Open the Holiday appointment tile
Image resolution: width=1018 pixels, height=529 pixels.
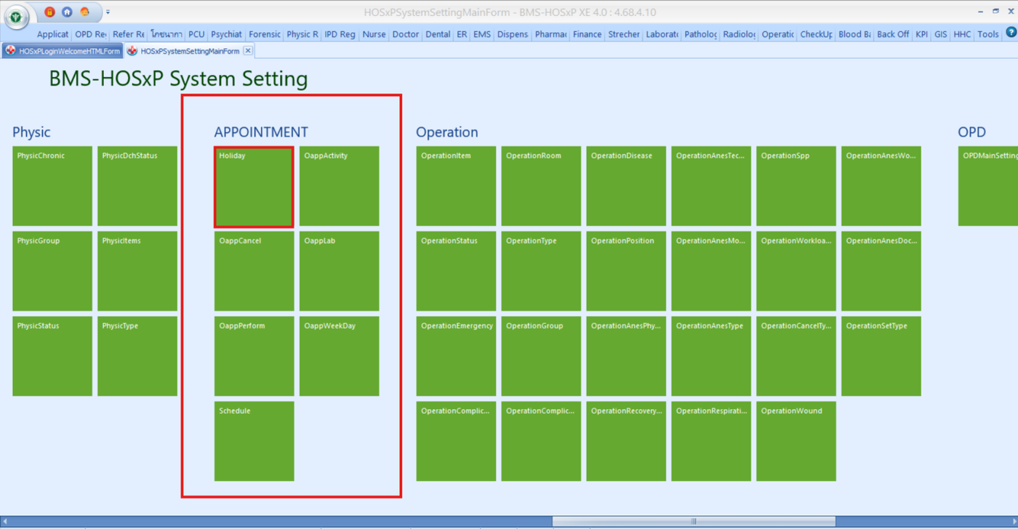click(254, 186)
